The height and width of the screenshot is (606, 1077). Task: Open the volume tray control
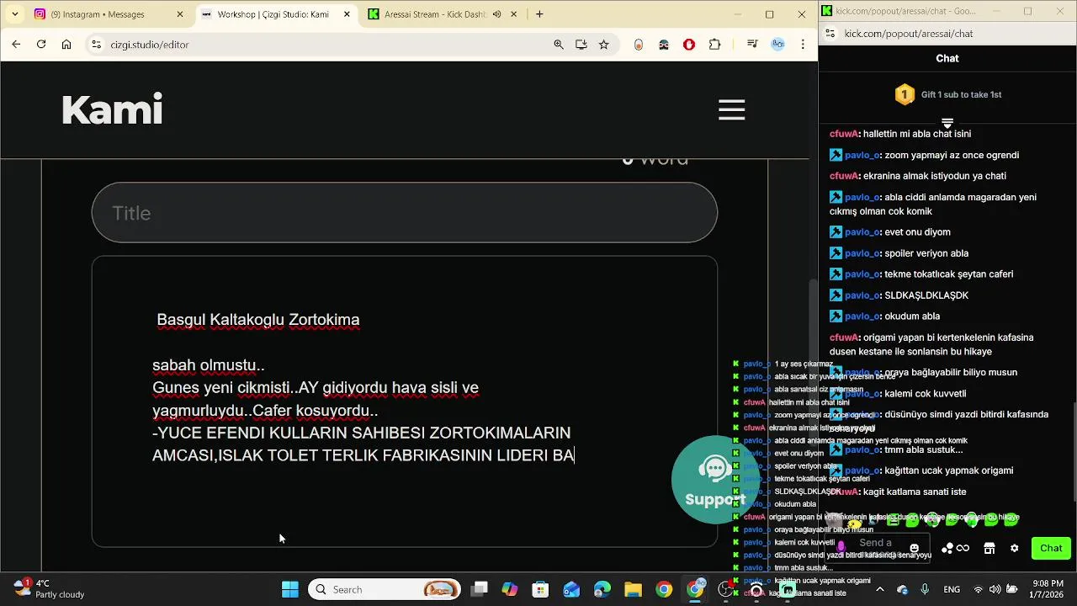(x=995, y=589)
